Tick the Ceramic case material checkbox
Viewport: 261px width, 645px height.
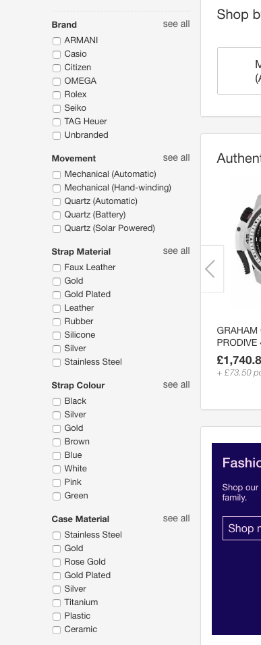[57, 629]
